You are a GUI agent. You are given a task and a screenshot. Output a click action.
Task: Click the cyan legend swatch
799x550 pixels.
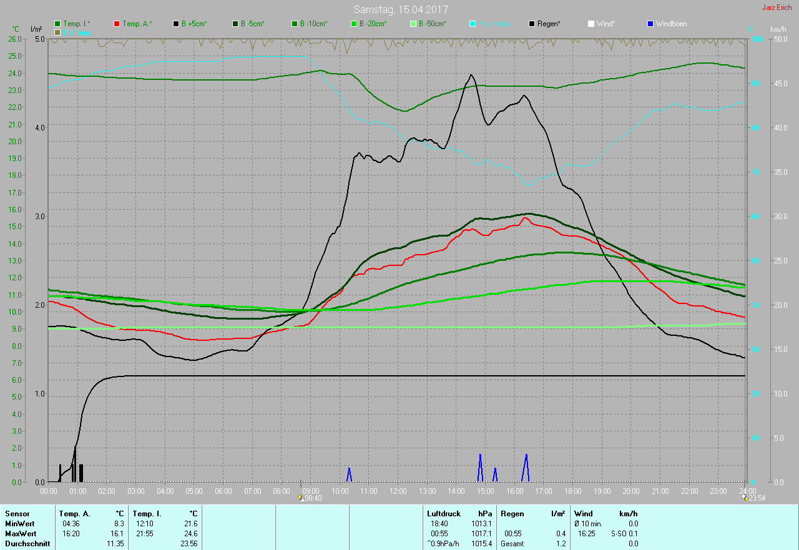tap(473, 24)
